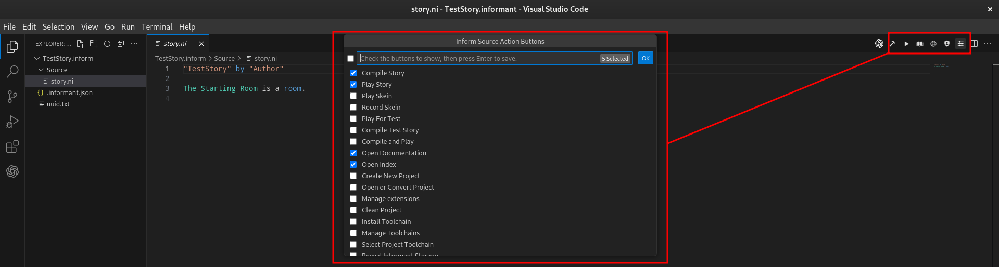Viewport: 999px width, 267px height.
Task: Open the Terminal menu
Action: (157, 27)
